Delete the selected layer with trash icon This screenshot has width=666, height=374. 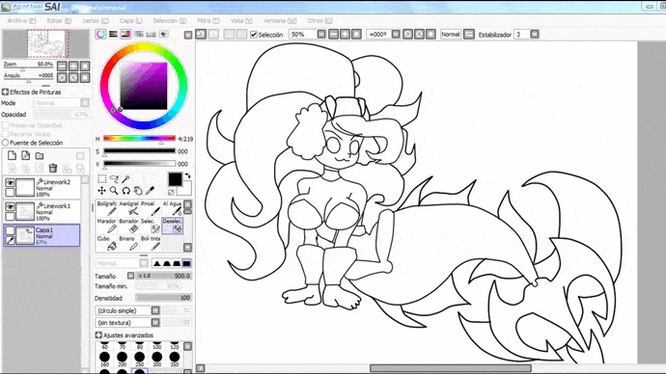[53, 169]
